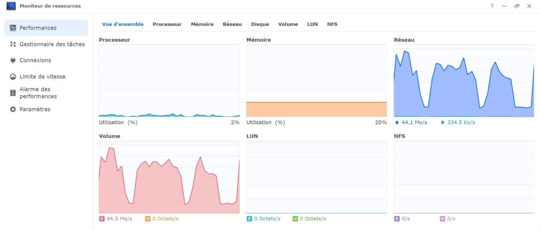The height and width of the screenshot is (230, 540).
Task: Click the Alarme des performances icon
Action: pos(13,93)
